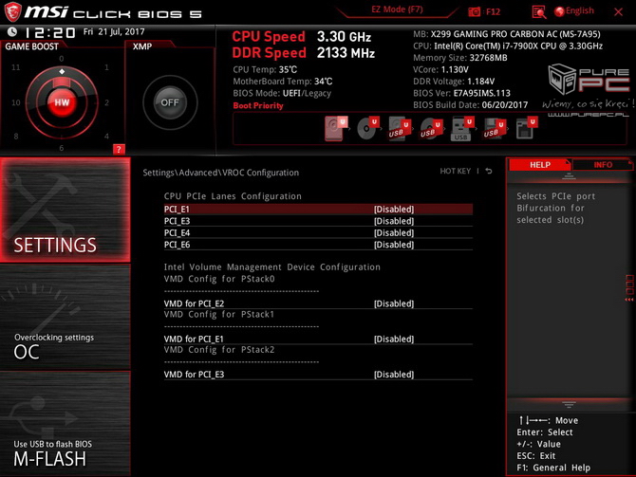This screenshot has width=636, height=477.
Task: Select the USB CD/DVD boot priority icon
Action: [x=431, y=128]
